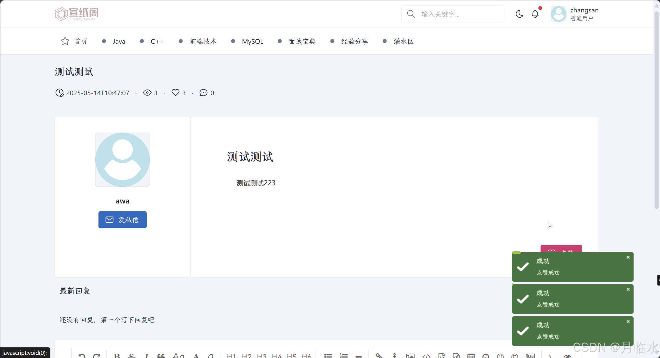Viewport: 660px width, 358px height.
Task: Click the comment bubble count icon
Action: [203, 93]
